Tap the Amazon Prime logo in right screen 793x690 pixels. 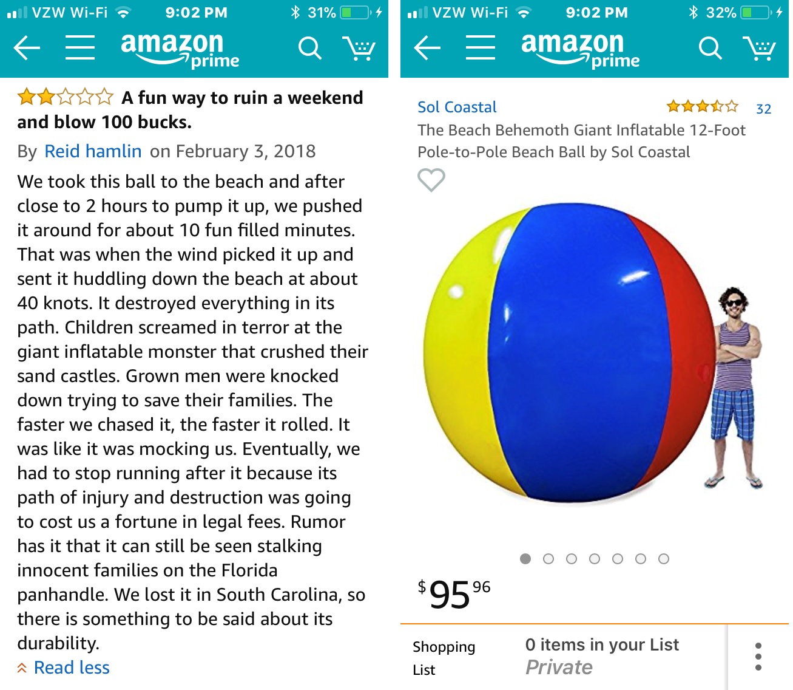580,49
